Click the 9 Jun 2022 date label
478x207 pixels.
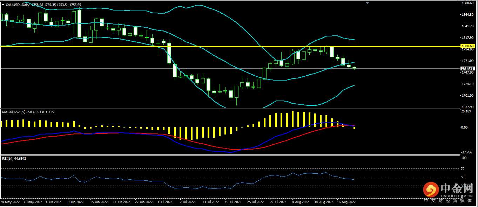coord(75,202)
